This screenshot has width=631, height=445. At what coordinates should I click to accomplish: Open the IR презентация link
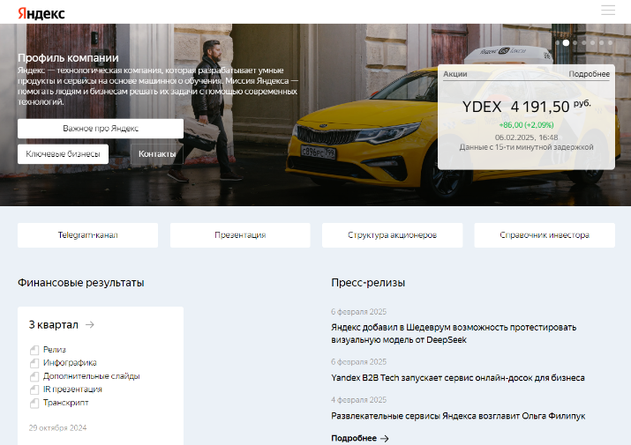[72, 389]
